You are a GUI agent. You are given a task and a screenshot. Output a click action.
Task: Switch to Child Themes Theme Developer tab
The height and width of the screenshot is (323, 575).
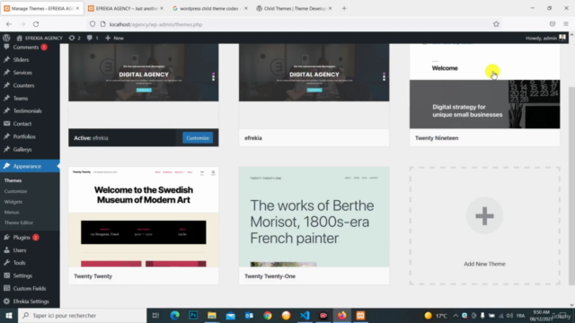point(294,8)
